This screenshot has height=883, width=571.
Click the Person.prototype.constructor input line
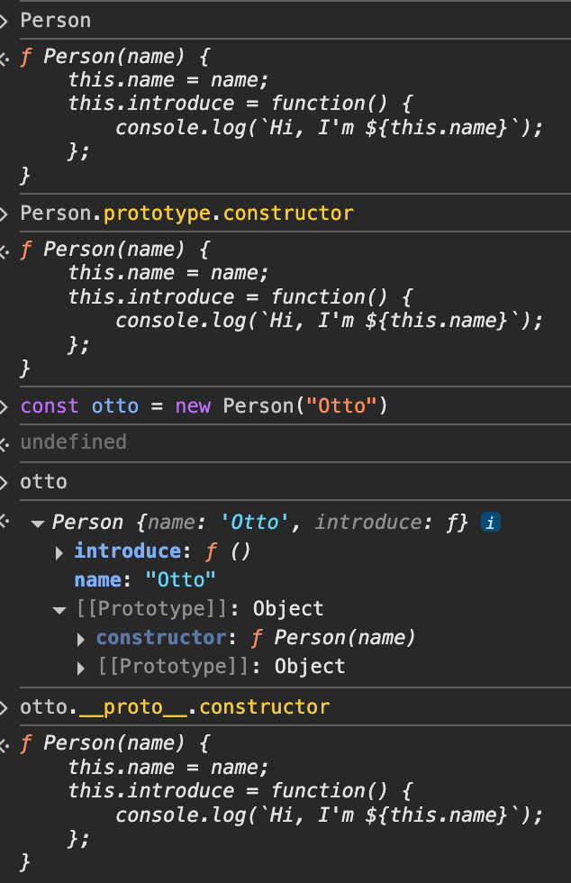[x=186, y=213]
